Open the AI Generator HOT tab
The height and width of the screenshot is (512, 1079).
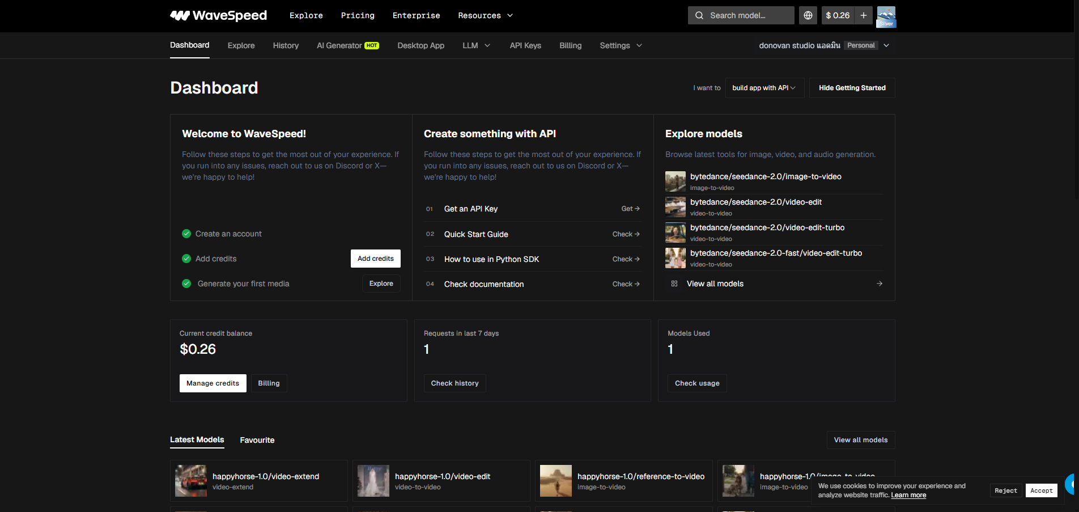pyautogui.click(x=348, y=45)
